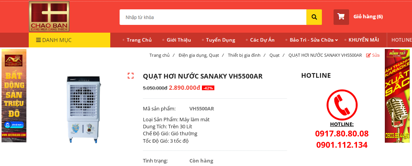The height and width of the screenshot is (166, 412).
Task: Click the Giỏ hàng (6) link
Action: pyautogui.click(x=368, y=17)
